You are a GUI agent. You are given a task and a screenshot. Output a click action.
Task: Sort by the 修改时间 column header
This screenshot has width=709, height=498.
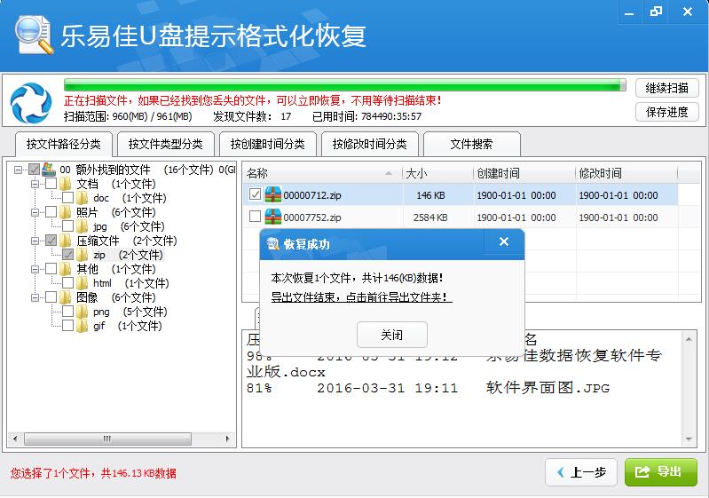pyautogui.click(x=626, y=173)
